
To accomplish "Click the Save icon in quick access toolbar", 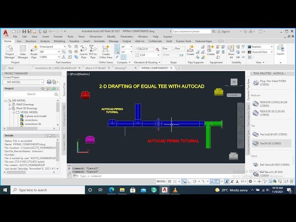I will [24, 31].
